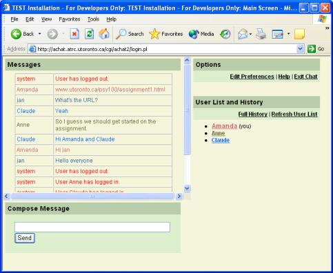Go to Home page icon
333x273 pixels.
tap(104, 34)
